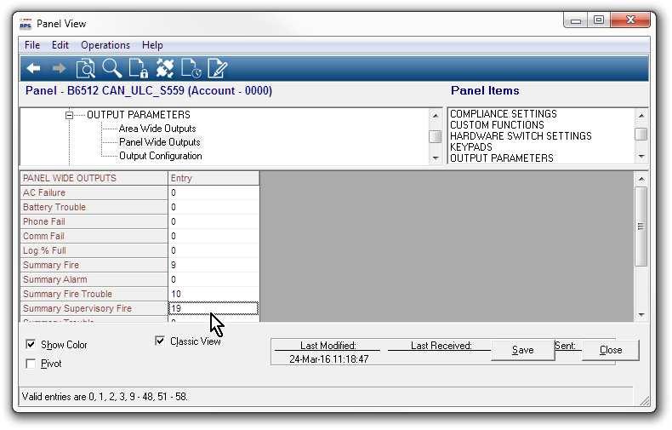Open the document preview search icon
This screenshot has width=672, height=430.
(85, 68)
